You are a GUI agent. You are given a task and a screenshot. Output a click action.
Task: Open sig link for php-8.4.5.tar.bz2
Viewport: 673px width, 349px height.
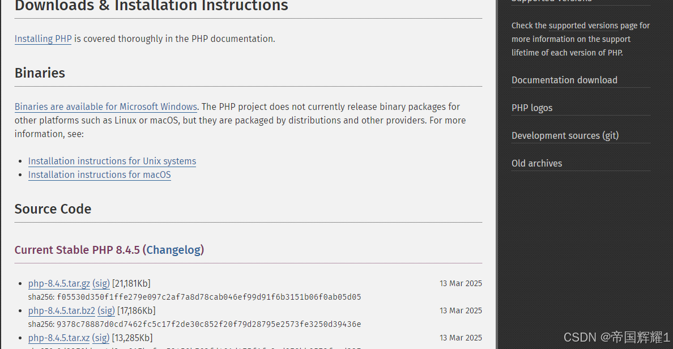coord(106,311)
